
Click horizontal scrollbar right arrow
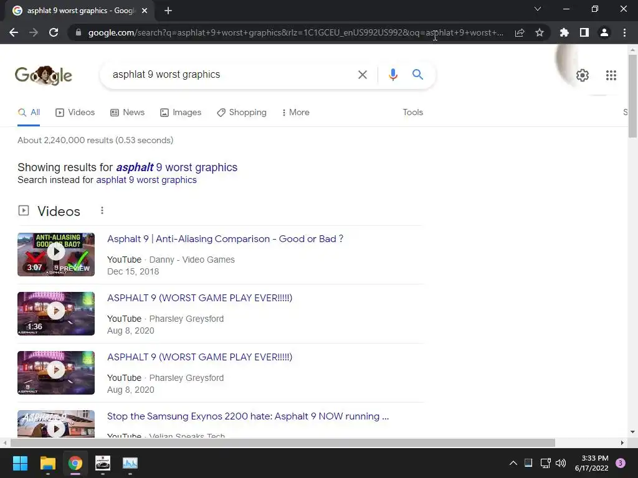pos(622,443)
